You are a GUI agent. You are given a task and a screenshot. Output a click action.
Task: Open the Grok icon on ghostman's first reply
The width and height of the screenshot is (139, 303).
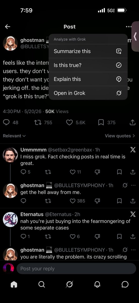tap(125, 186)
